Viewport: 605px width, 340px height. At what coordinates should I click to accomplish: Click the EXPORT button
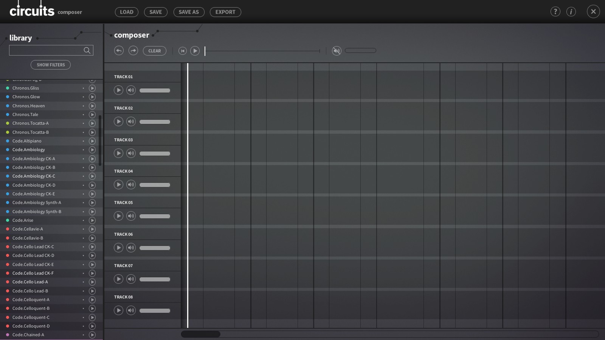point(225,12)
